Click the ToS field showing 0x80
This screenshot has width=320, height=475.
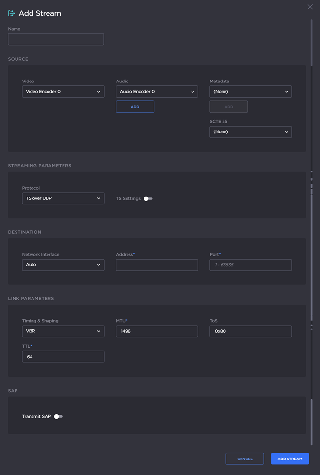[250, 331]
